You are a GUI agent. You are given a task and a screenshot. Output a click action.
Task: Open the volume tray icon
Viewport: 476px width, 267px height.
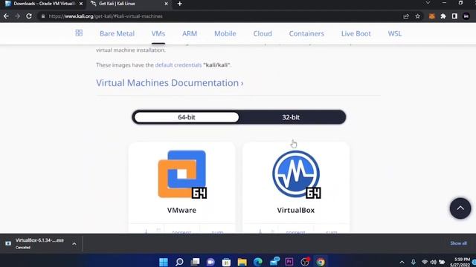(433, 262)
